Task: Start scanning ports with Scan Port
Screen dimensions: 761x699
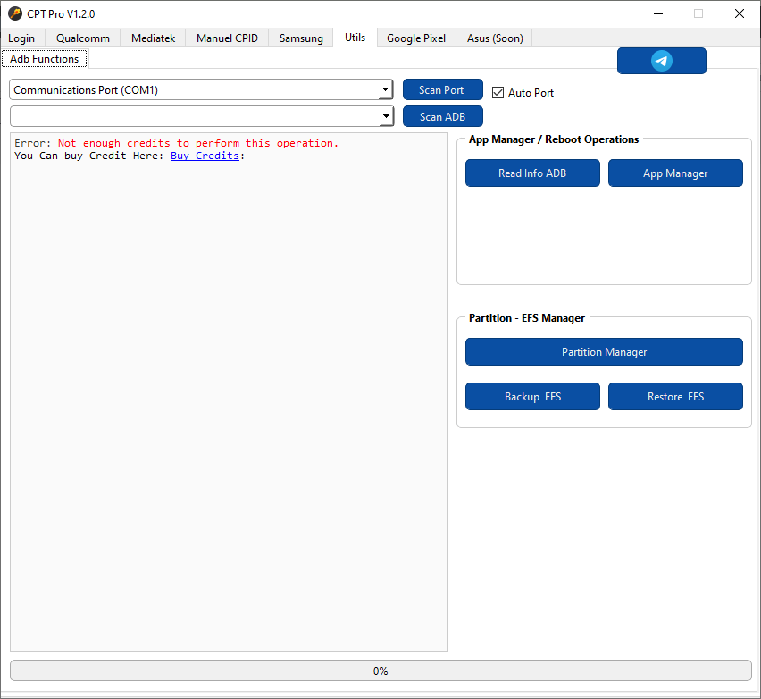Action: [x=442, y=89]
